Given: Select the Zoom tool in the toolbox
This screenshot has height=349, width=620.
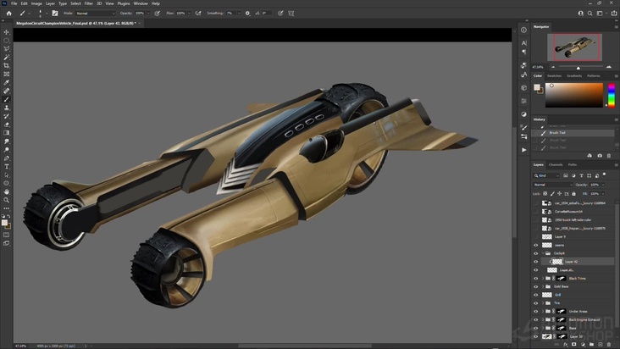Looking at the screenshot, I should click(6, 200).
